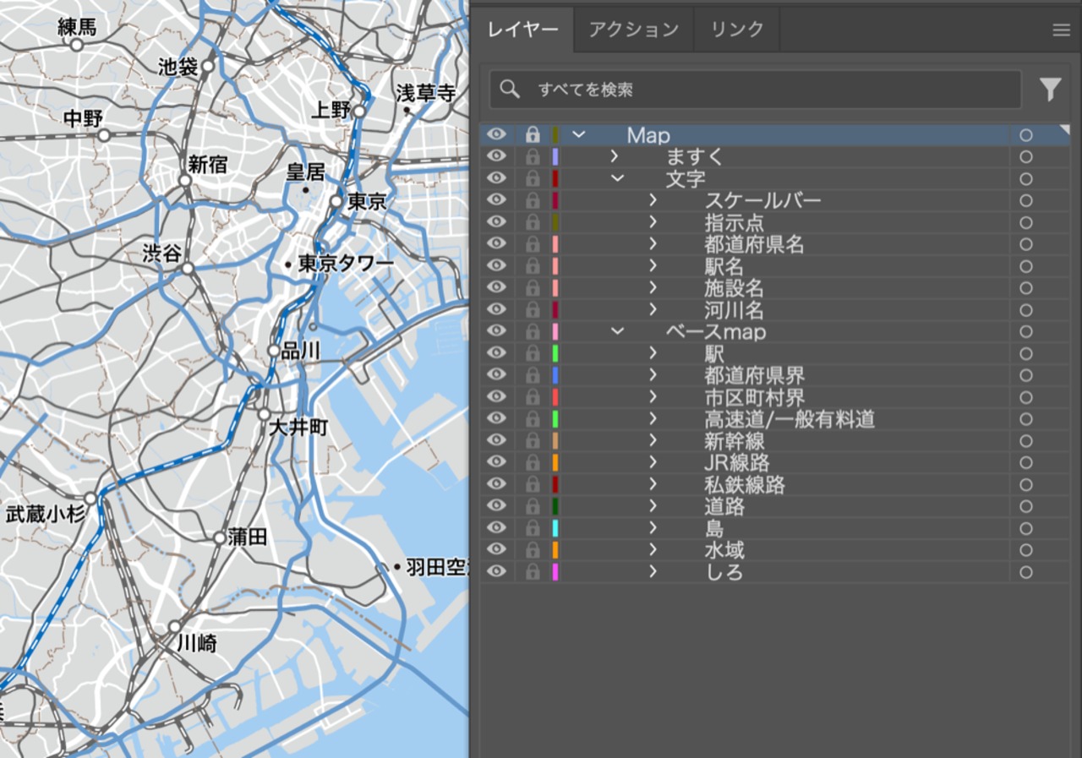This screenshot has width=1082, height=758.
Task: Hide the ベースmap layer group
Action: 497,331
